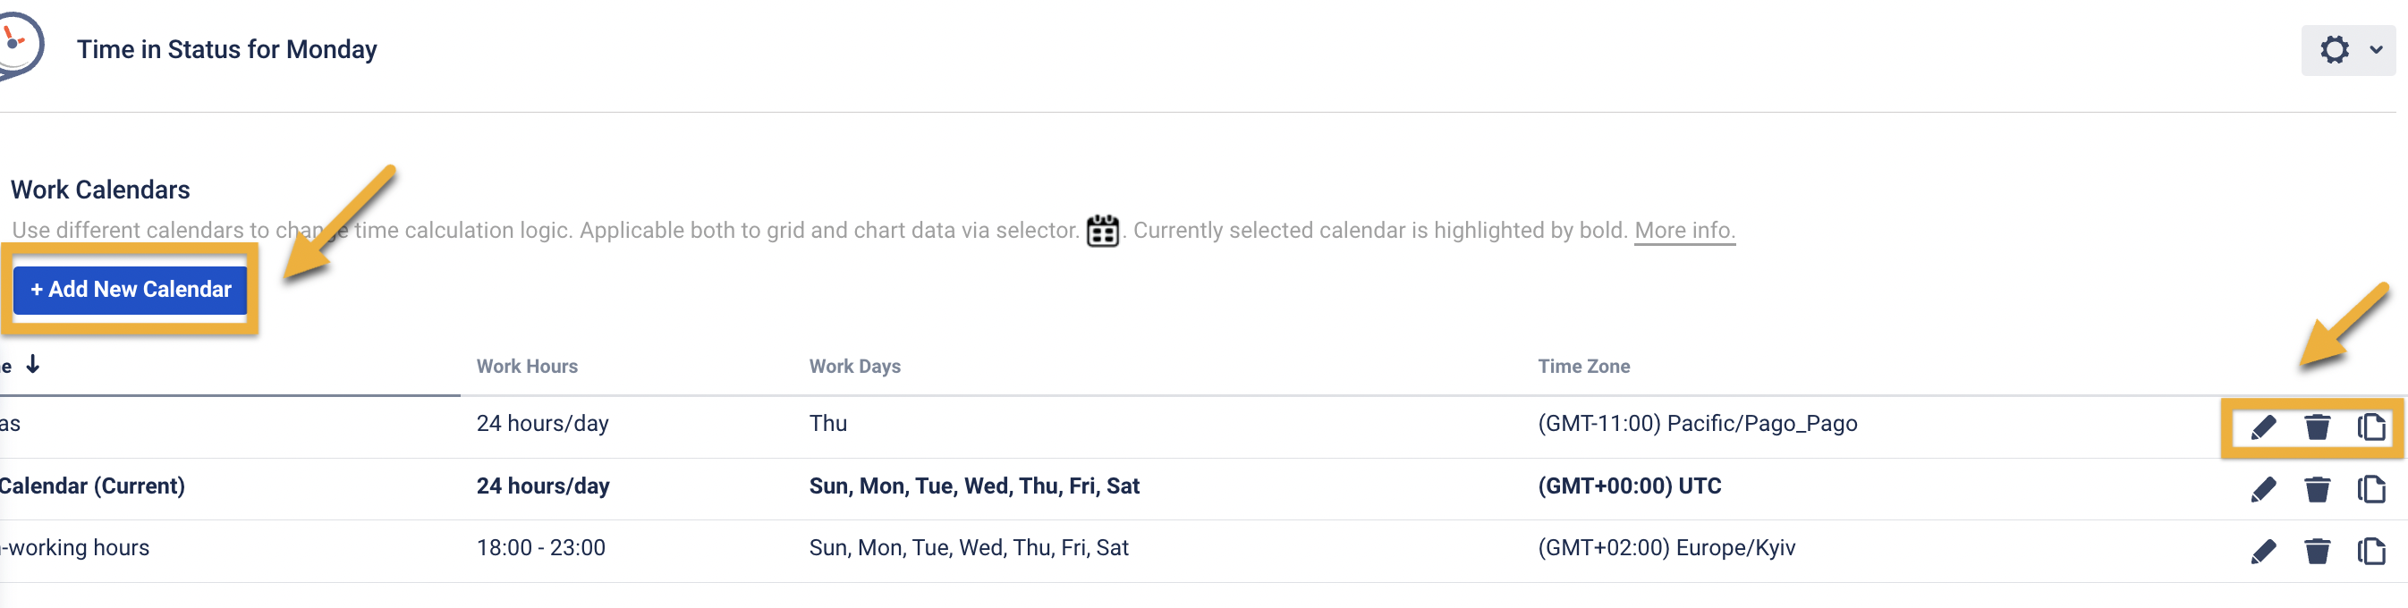Open the More info link

click(1683, 231)
